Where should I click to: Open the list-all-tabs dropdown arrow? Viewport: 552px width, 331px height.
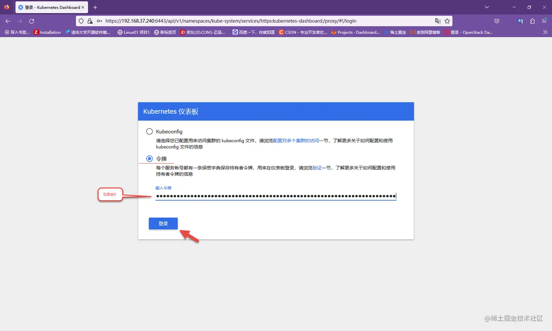coord(487,7)
